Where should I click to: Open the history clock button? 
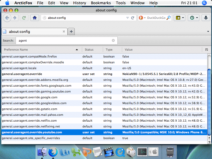192,18
